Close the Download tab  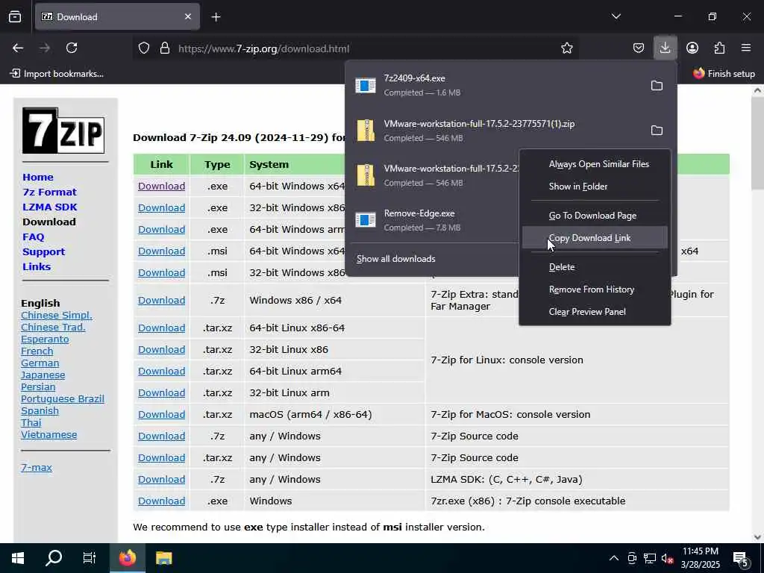188,16
